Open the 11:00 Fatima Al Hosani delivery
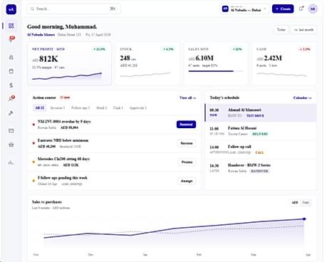 pyautogui.click(x=261, y=131)
